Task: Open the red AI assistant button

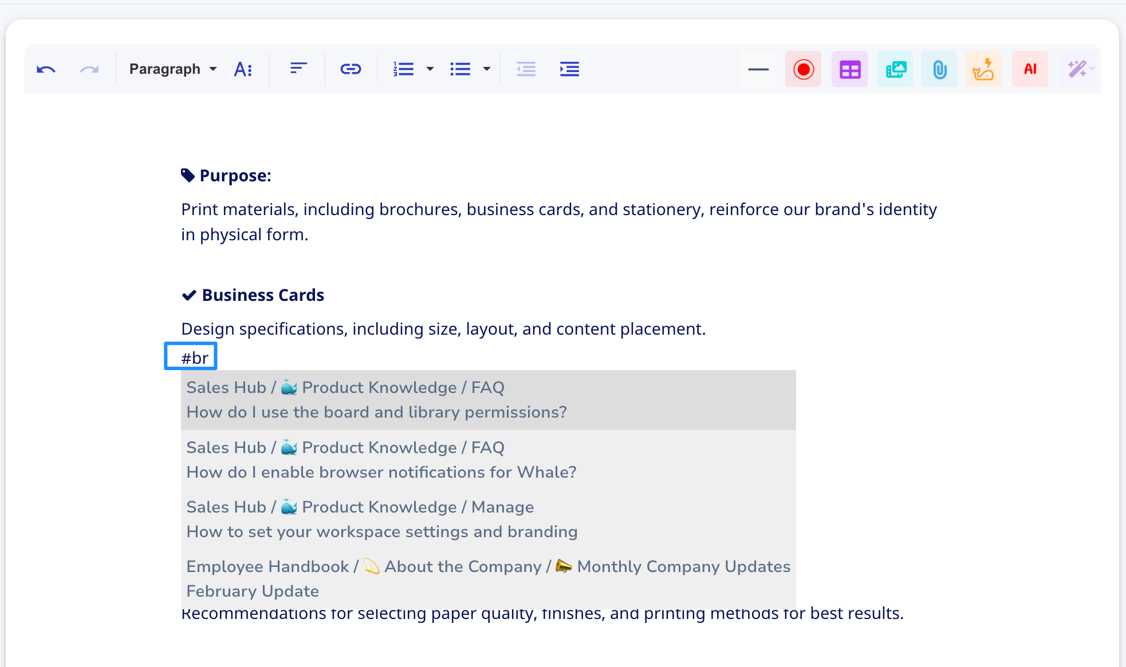Action: coord(1030,69)
